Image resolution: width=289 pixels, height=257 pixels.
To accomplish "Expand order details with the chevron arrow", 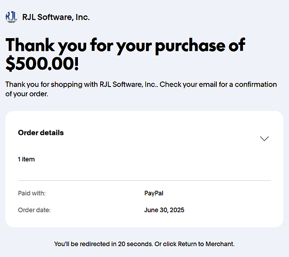I will point(264,139).
